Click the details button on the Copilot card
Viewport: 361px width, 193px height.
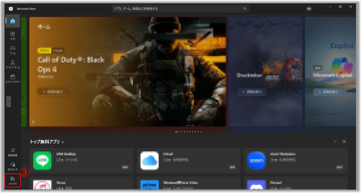click(328, 92)
